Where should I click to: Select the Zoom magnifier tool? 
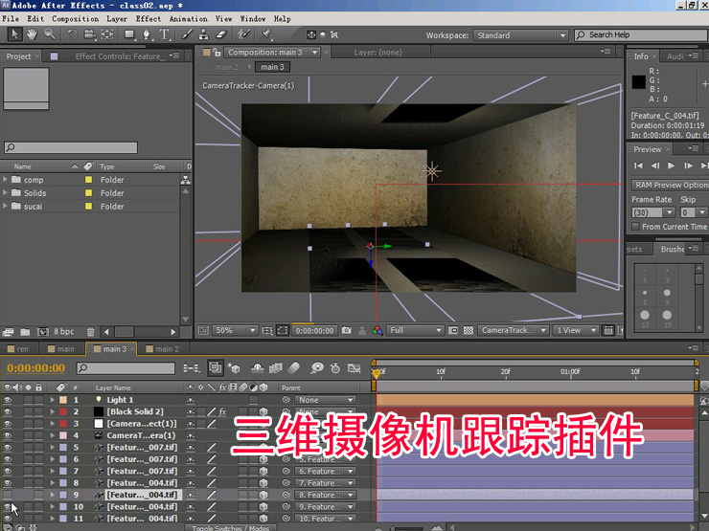click(x=48, y=34)
